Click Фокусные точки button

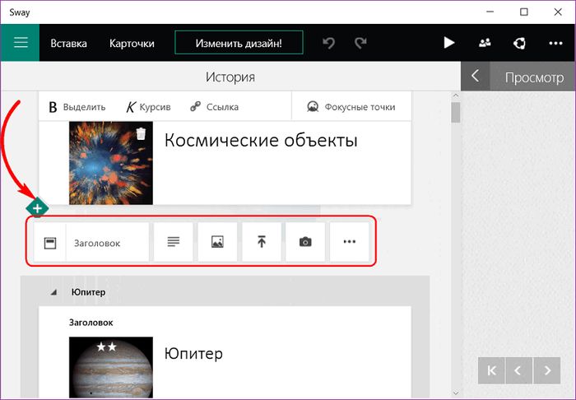point(351,106)
